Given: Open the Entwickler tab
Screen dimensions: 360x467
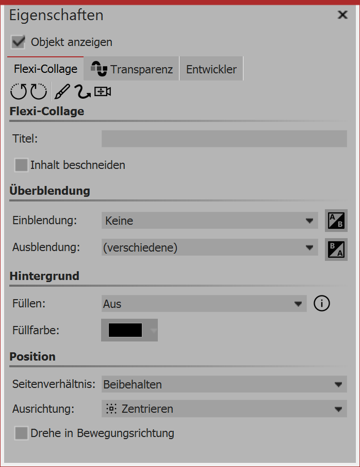Looking at the screenshot, I should coord(211,68).
